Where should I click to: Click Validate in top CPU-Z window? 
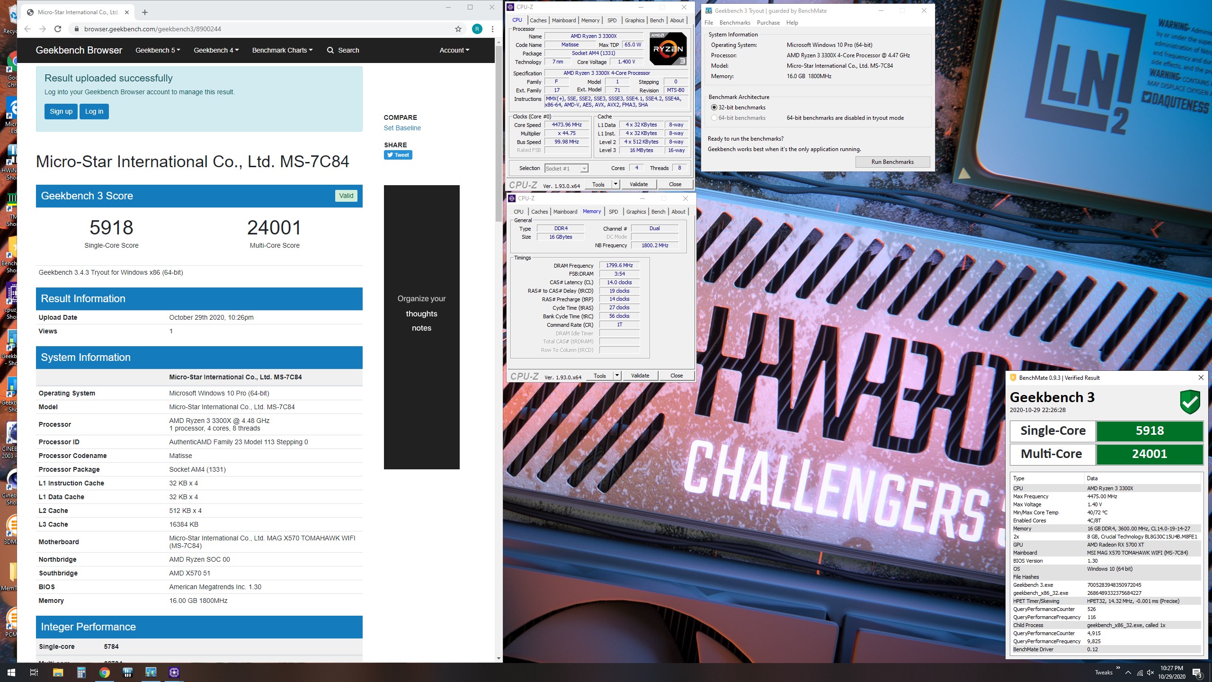[639, 184]
